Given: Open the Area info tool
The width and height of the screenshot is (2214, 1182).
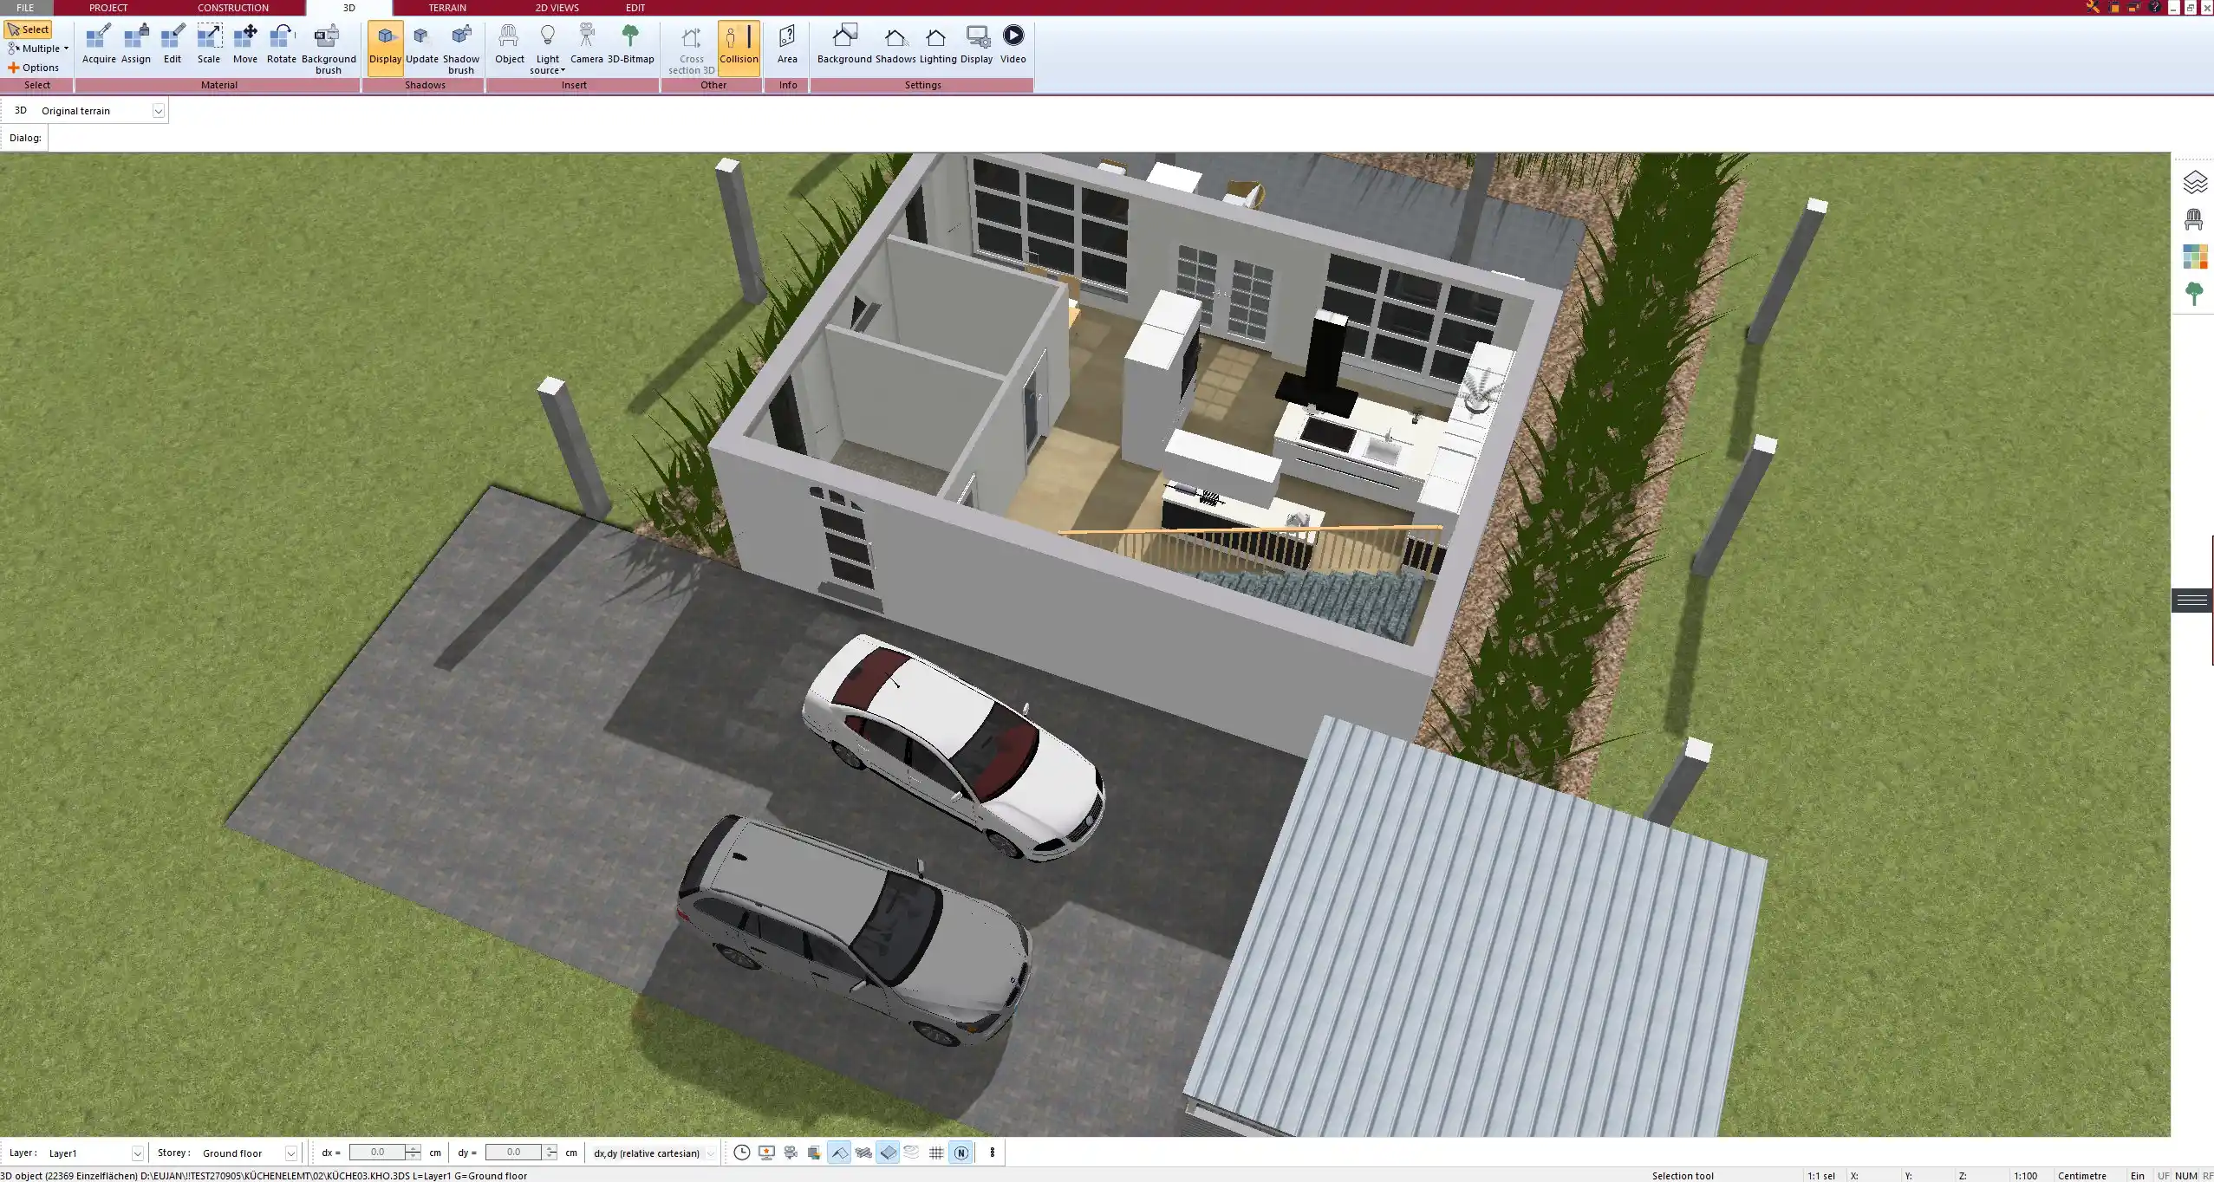Looking at the screenshot, I should (x=787, y=45).
